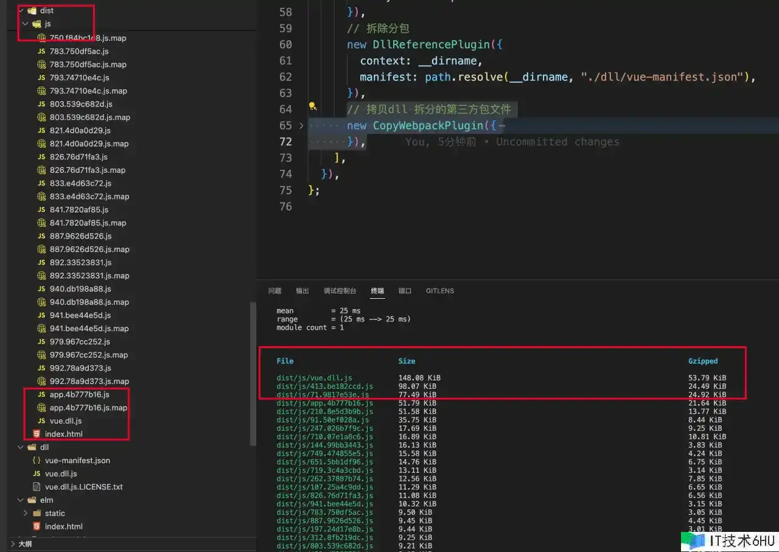Click the braces icon beside vue-manifest.json

coord(37,461)
